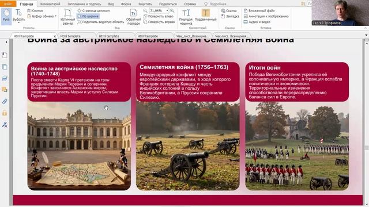Viewport: 369px width, 207px height.
Task: Enable the Подсвеченный highlight tool
Action: coord(205,15)
